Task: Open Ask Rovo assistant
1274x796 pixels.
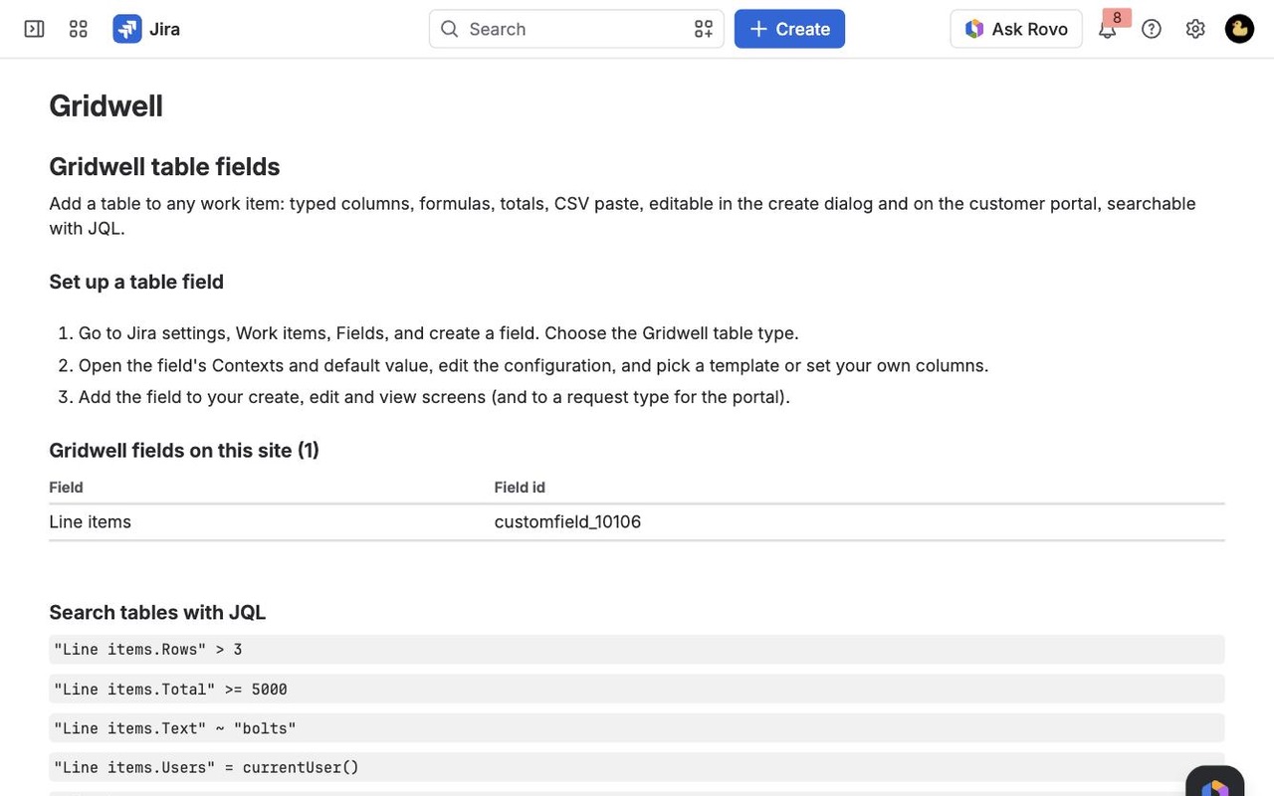Action: (x=1016, y=29)
